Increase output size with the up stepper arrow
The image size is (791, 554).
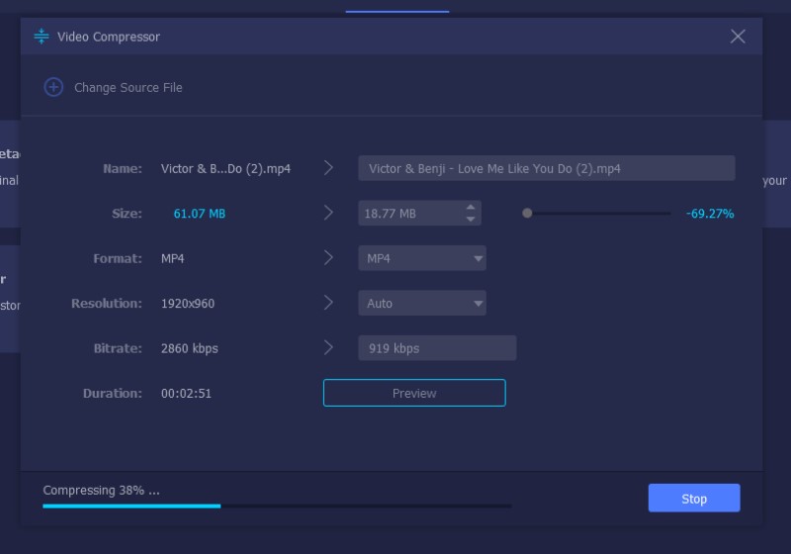pos(471,208)
